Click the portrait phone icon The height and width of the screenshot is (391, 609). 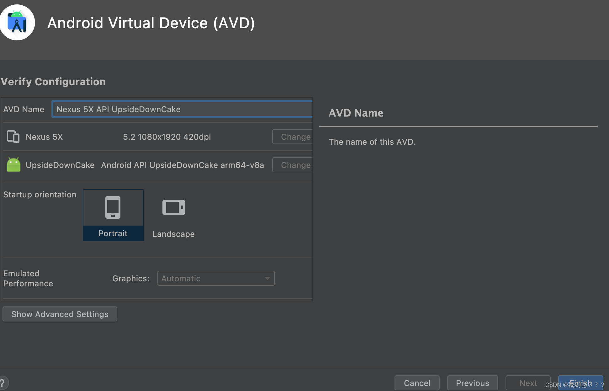pos(113,207)
